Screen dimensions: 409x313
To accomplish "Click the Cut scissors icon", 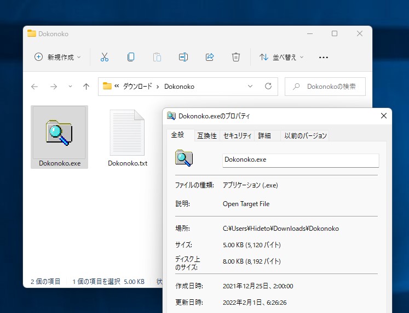I will pos(105,57).
